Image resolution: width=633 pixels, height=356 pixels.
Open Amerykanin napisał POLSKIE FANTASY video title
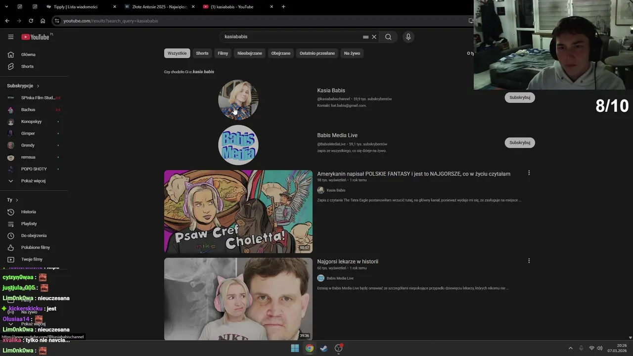[x=414, y=174]
